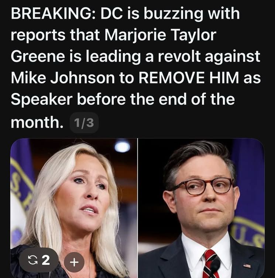Tap the word month before the badge

pos(37,122)
